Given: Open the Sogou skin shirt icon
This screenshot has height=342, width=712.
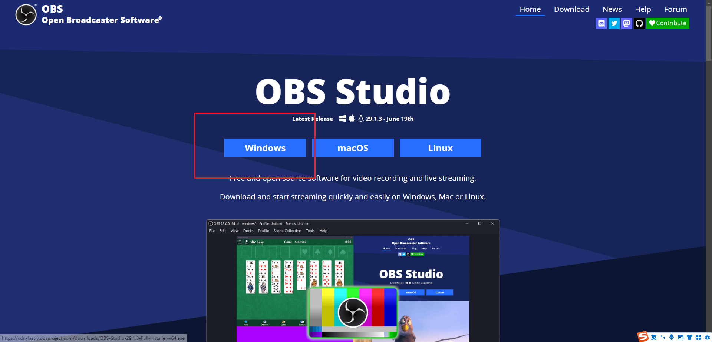Looking at the screenshot, I should (x=689, y=337).
